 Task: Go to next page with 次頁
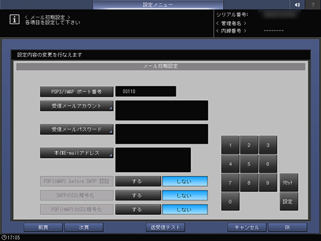84,227
